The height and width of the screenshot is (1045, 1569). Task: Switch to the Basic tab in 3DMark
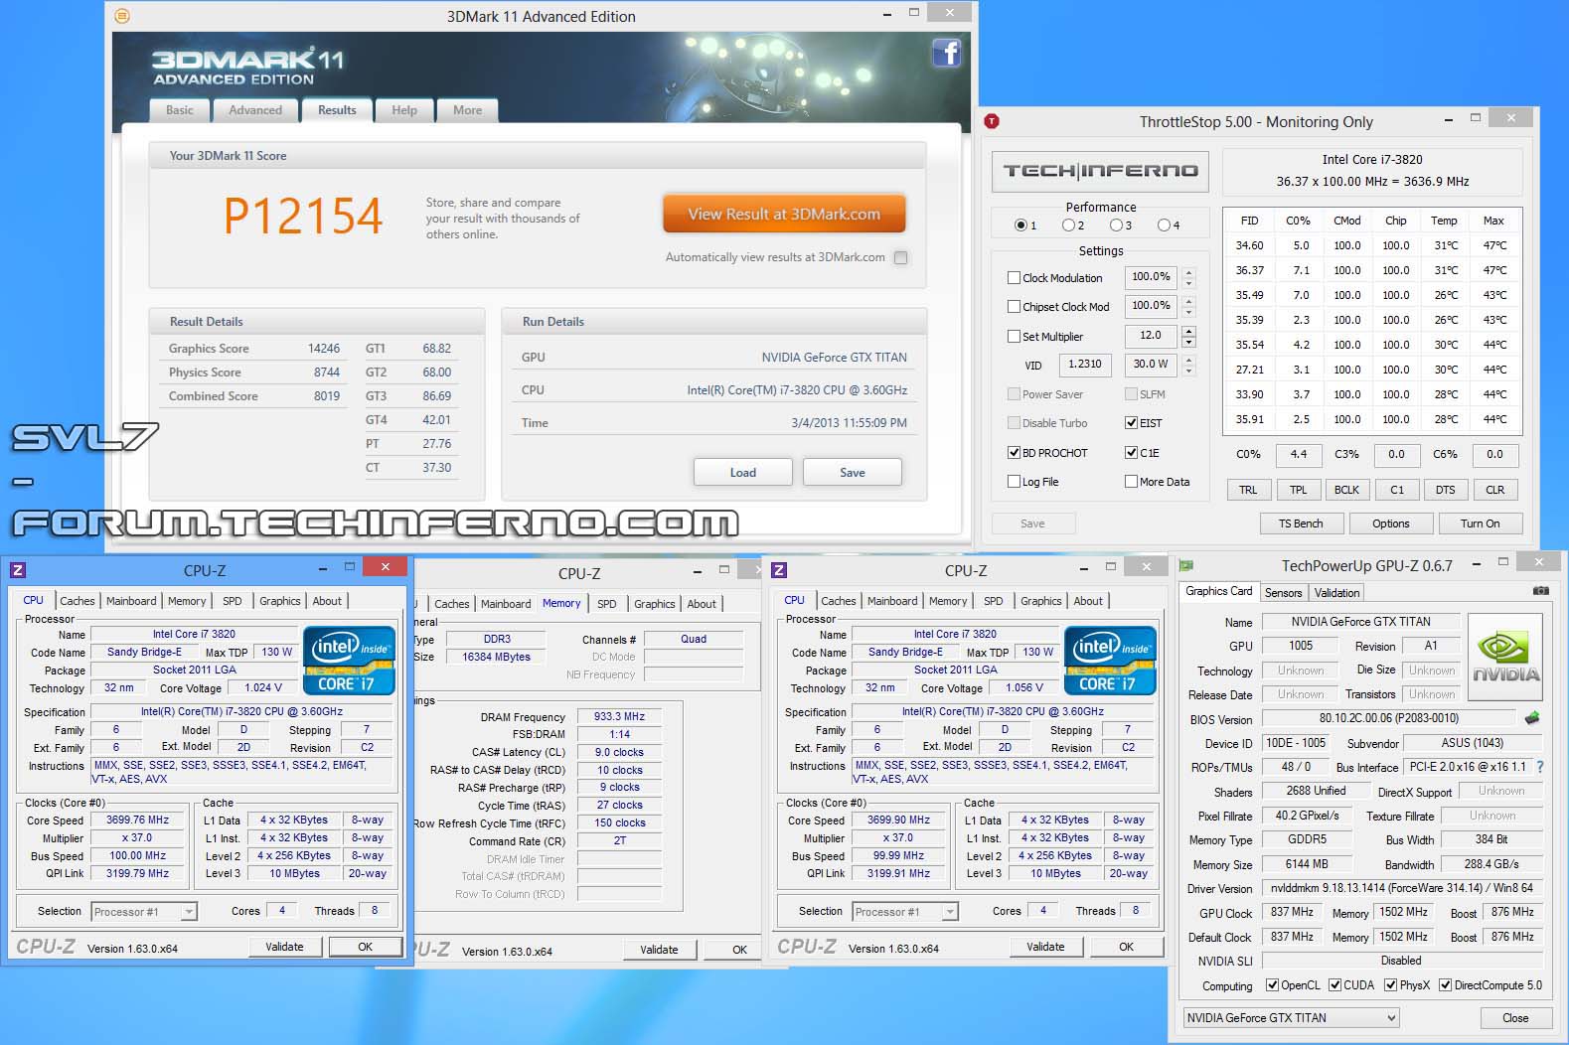tap(180, 110)
